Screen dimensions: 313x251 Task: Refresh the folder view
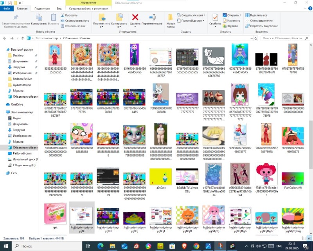[256, 38]
